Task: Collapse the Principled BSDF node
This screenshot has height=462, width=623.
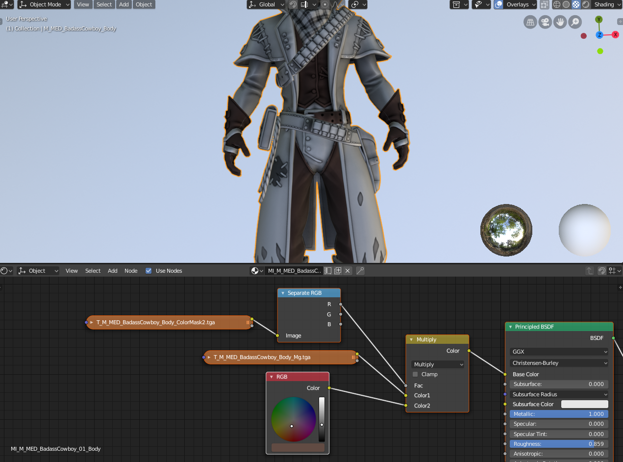Action: pyautogui.click(x=510, y=327)
